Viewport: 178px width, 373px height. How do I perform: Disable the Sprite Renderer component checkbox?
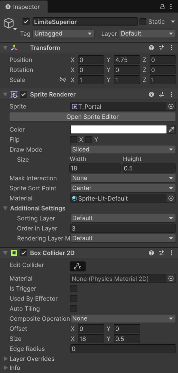coord(24,94)
